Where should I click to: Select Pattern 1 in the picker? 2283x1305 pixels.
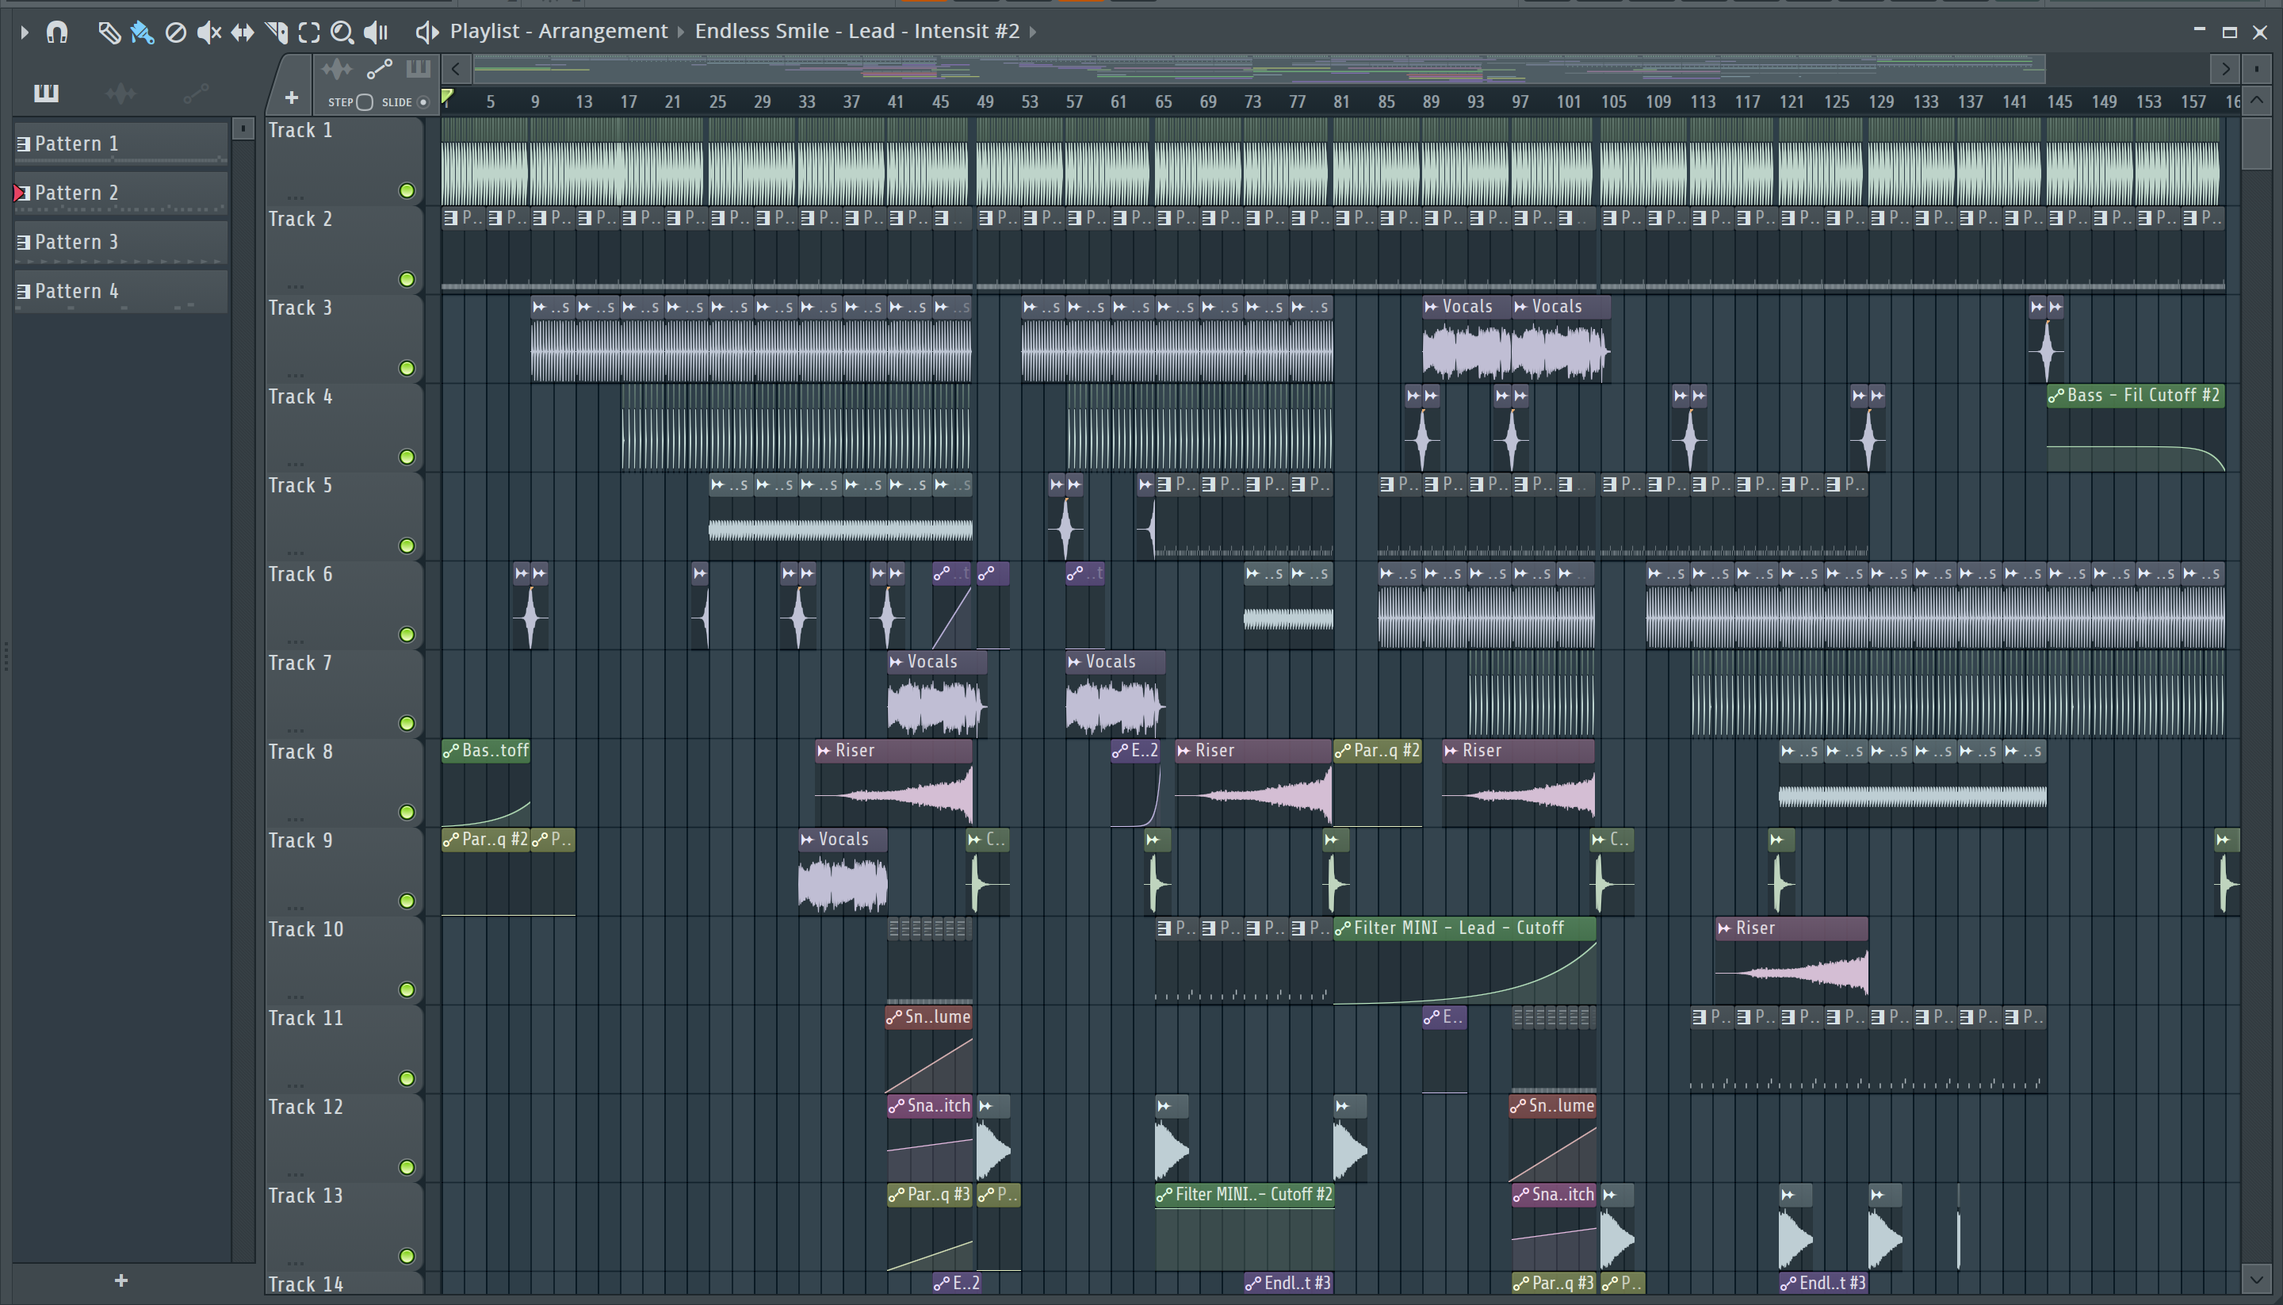121,144
